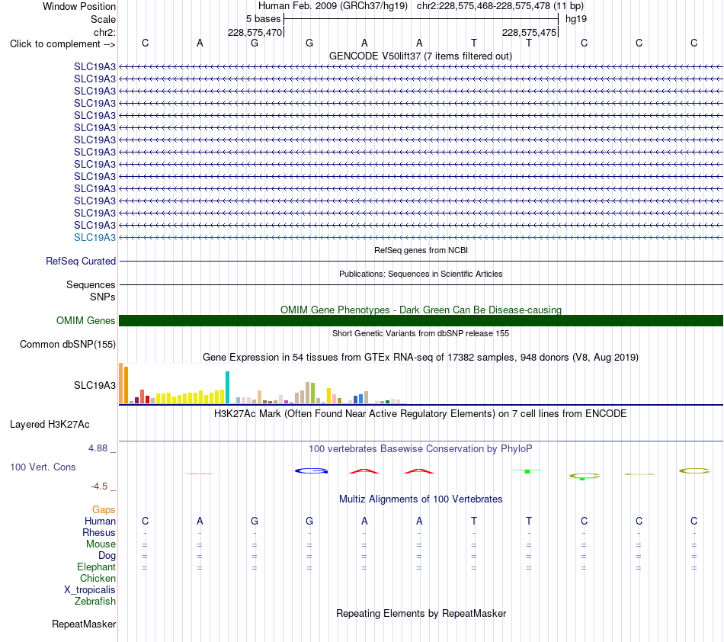724x642 pixels.
Task: Click the 'hg19' label beside the scale bar
Action: point(576,19)
